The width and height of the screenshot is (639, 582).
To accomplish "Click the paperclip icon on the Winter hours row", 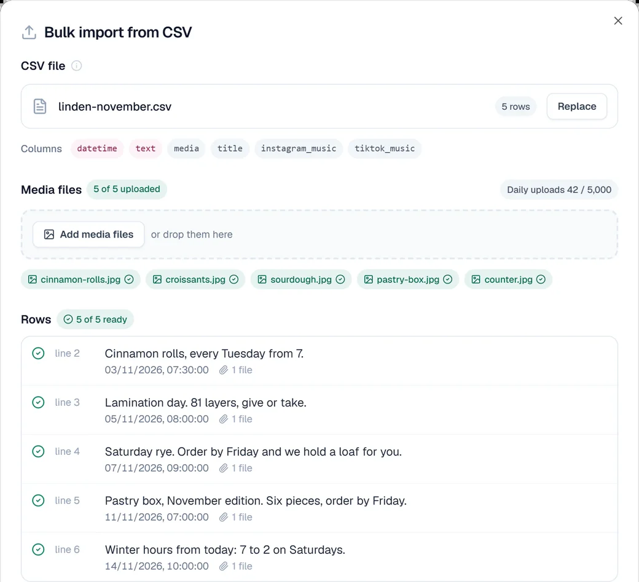I will tap(223, 566).
